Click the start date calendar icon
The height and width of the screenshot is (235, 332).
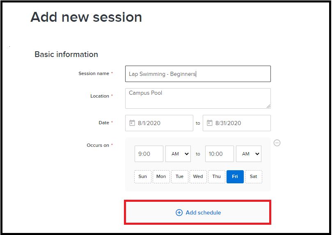[x=132, y=123]
